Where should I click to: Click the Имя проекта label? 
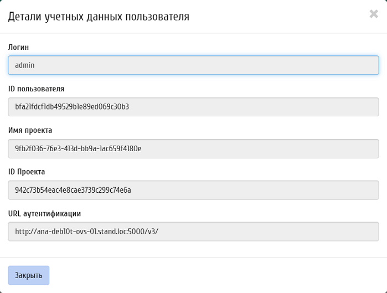click(30, 130)
